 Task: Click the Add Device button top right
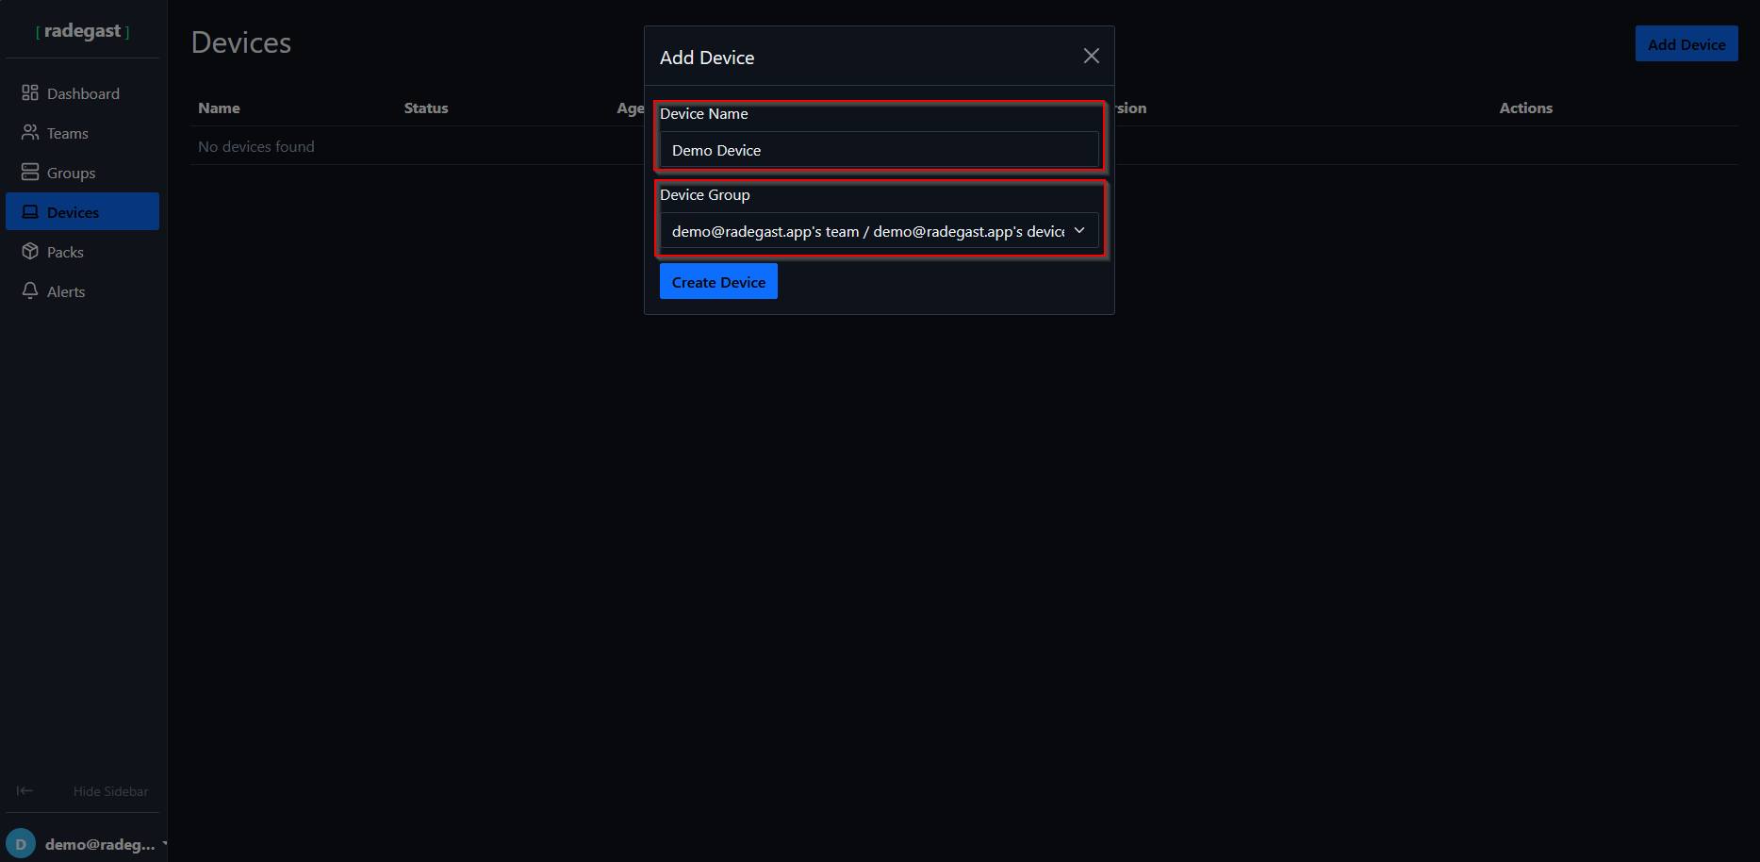pos(1686,44)
